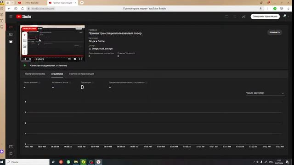The image size is (294, 165).
Task: Switch to Настройки стрима tab
Action: click(x=35, y=74)
